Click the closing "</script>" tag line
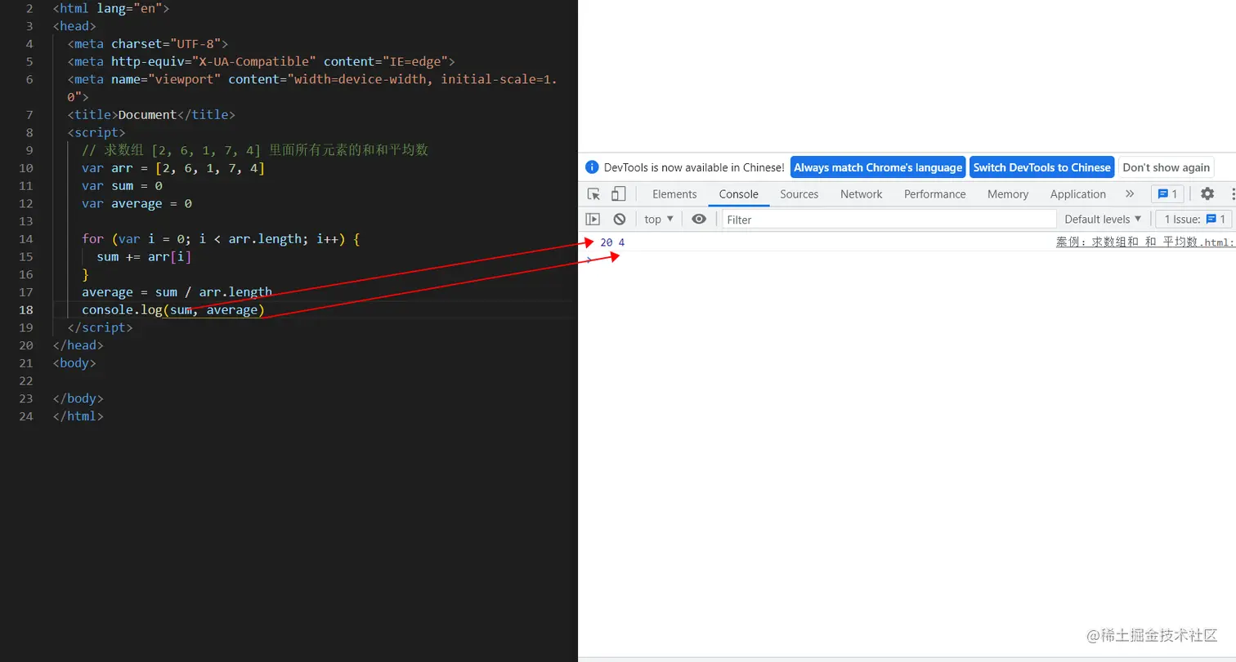The width and height of the screenshot is (1236, 662). 100,327
